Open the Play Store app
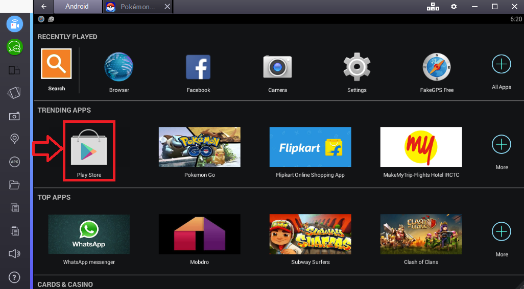524x289 pixels. click(x=89, y=147)
